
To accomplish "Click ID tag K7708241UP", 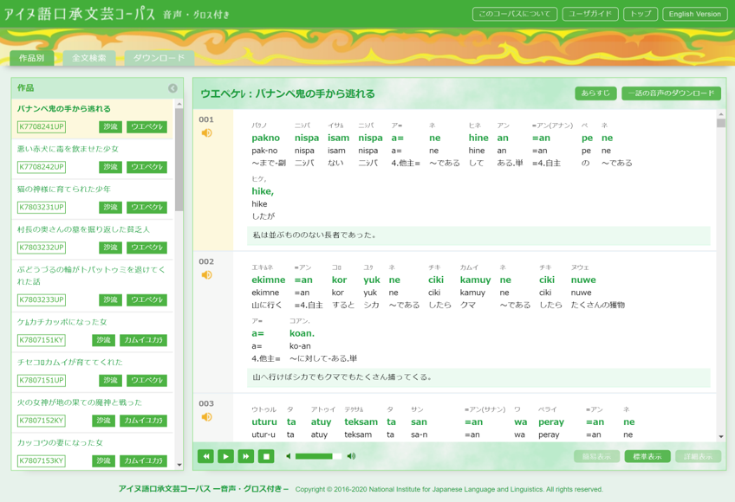I will pyautogui.click(x=42, y=127).
